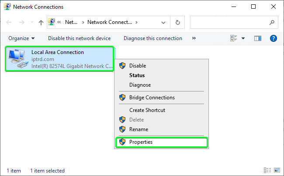Choose Rename in context menu
The height and width of the screenshot is (176, 284).
click(x=161, y=129)
